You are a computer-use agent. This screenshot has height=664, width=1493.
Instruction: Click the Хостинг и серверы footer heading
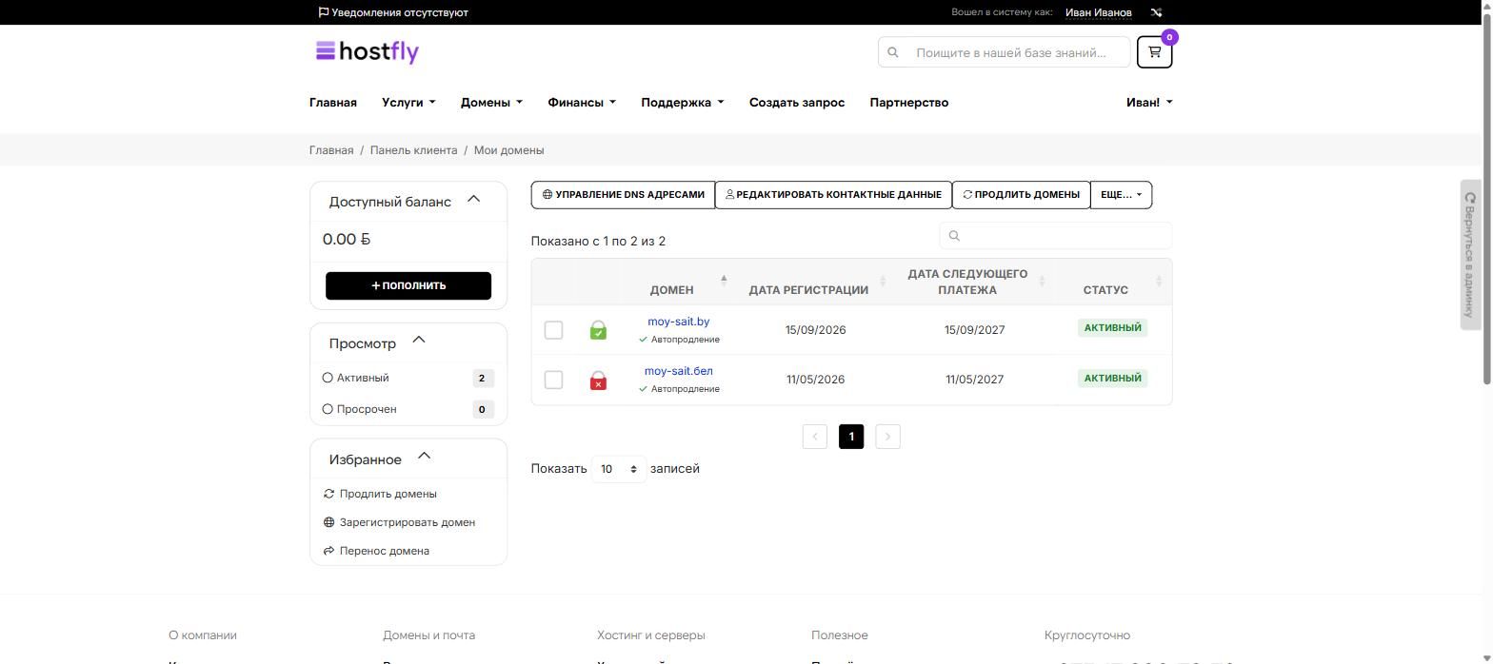point(651,635)
